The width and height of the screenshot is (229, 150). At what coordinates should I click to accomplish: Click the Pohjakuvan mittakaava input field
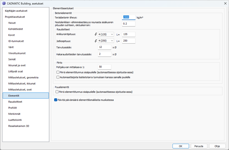(104, 67)
